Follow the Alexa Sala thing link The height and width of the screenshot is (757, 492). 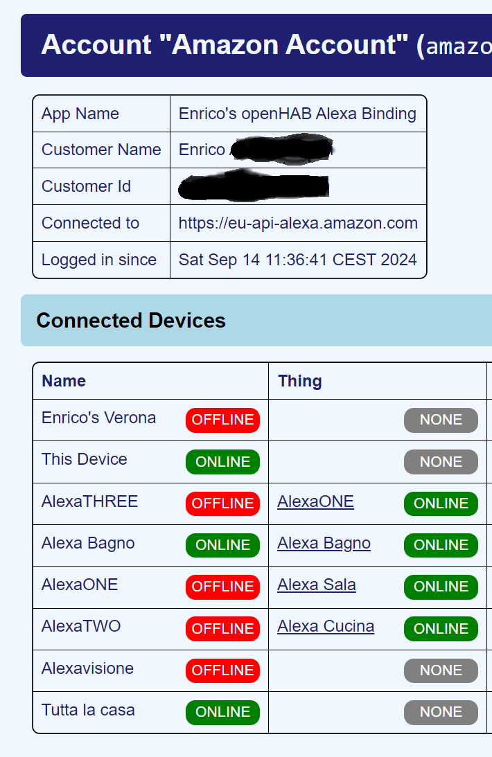(x=317, y=585)
